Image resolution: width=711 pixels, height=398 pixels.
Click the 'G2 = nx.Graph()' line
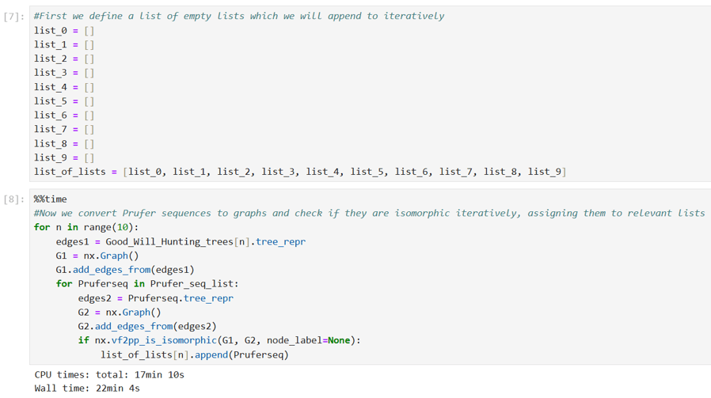120,313
